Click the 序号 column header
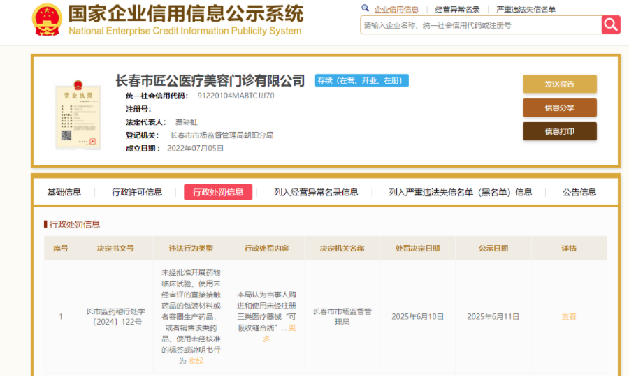This screenshot has height=377, width=629. click(61, 249)
